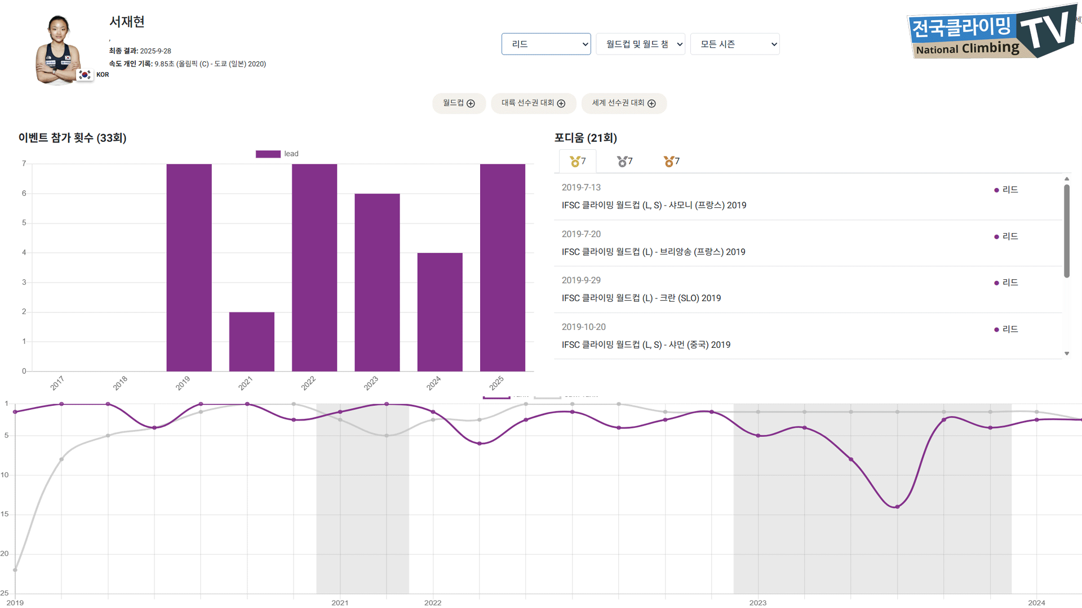The height and width of the screenshot is (608, 1082).
Task: Click the 2019 purple bar
Action: coord(189,267)
